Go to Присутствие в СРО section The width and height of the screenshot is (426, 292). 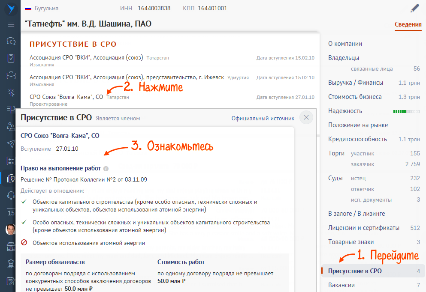point(373,271)
